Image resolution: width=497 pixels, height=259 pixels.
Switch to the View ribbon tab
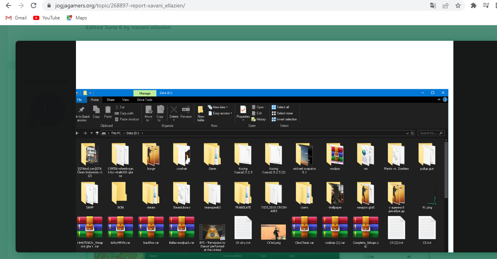125,100
